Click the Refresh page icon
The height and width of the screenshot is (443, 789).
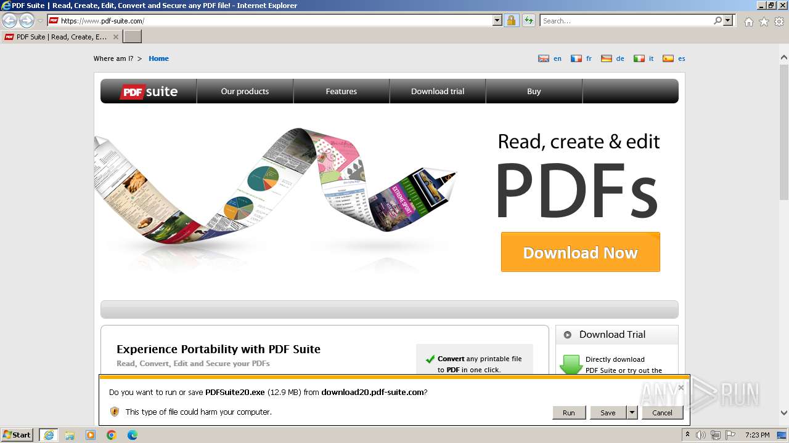coord(529,20)
